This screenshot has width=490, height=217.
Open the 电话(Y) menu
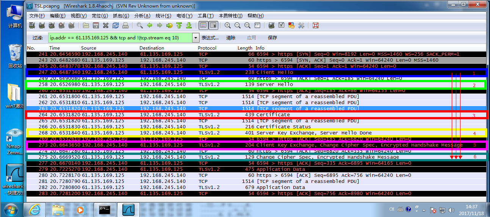pos(185,16)
